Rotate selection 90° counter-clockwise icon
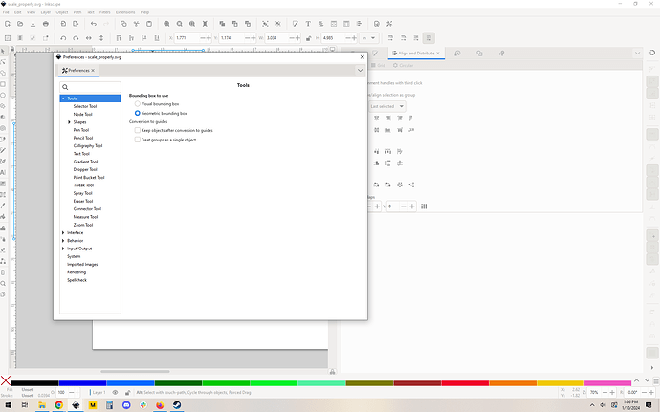 pyautogui.click(x=63, y=38)
